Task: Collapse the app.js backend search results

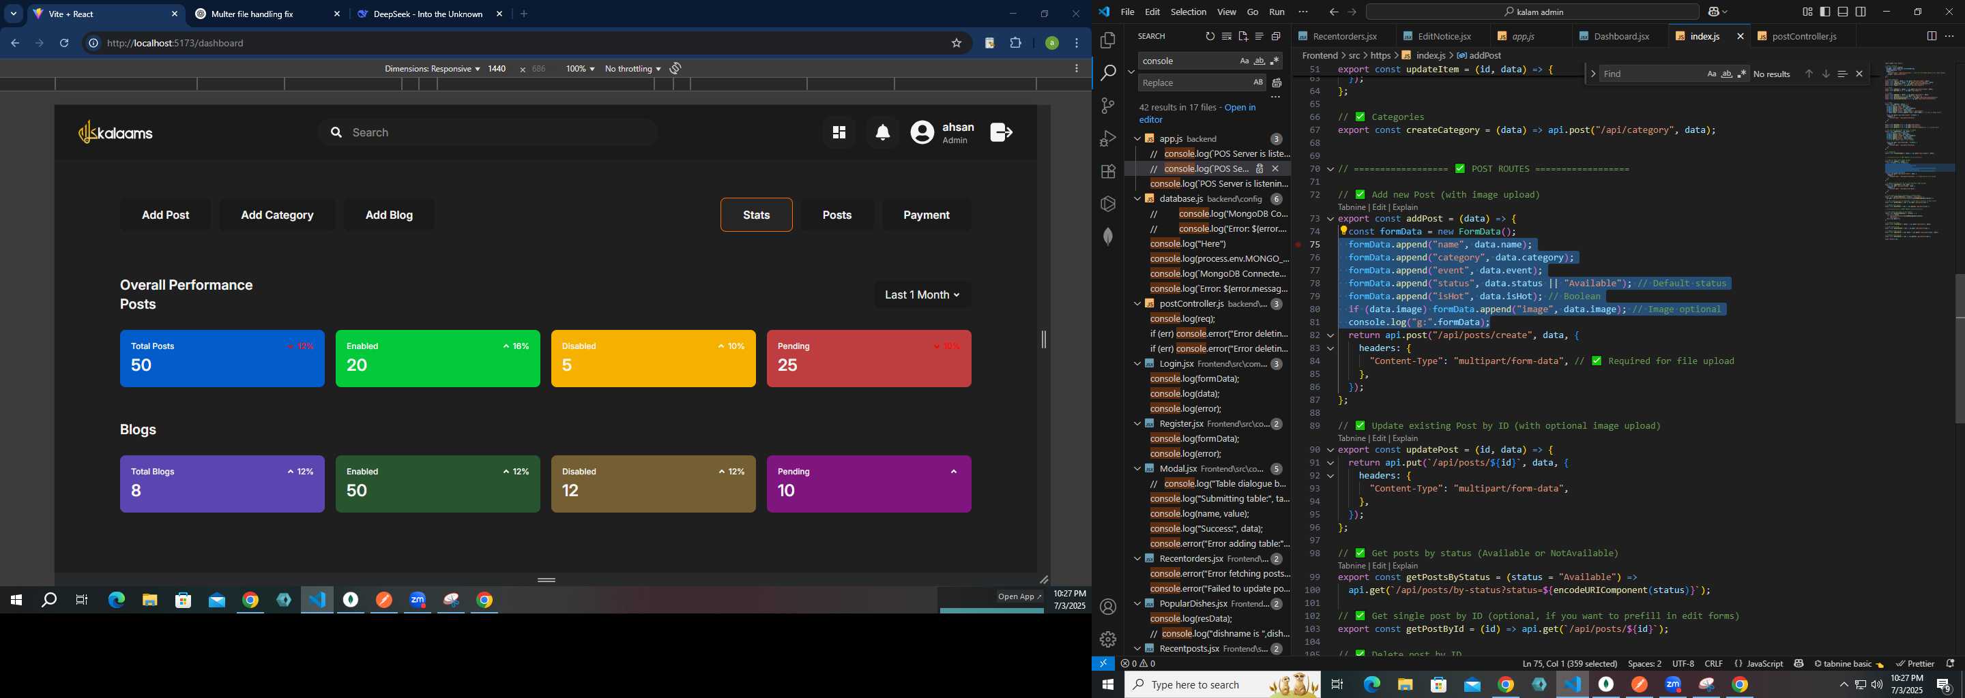Action: [1137, 138]
